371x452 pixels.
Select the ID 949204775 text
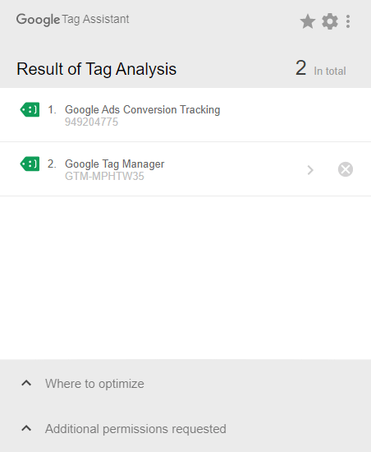(92, 122)
